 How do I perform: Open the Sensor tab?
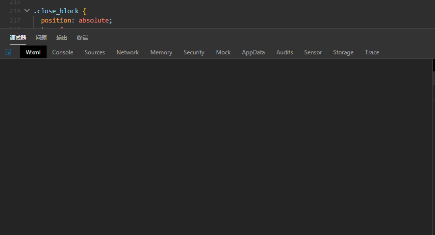pos(313,52)
